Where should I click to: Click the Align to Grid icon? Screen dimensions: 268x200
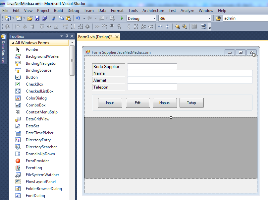(x=8, y=27)
